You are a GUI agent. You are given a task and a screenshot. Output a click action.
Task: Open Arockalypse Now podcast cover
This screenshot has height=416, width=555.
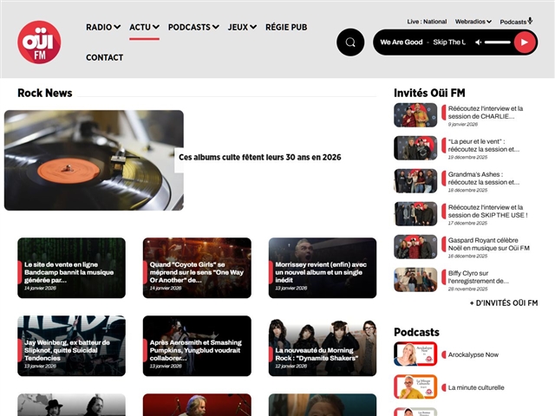point(415,354)
